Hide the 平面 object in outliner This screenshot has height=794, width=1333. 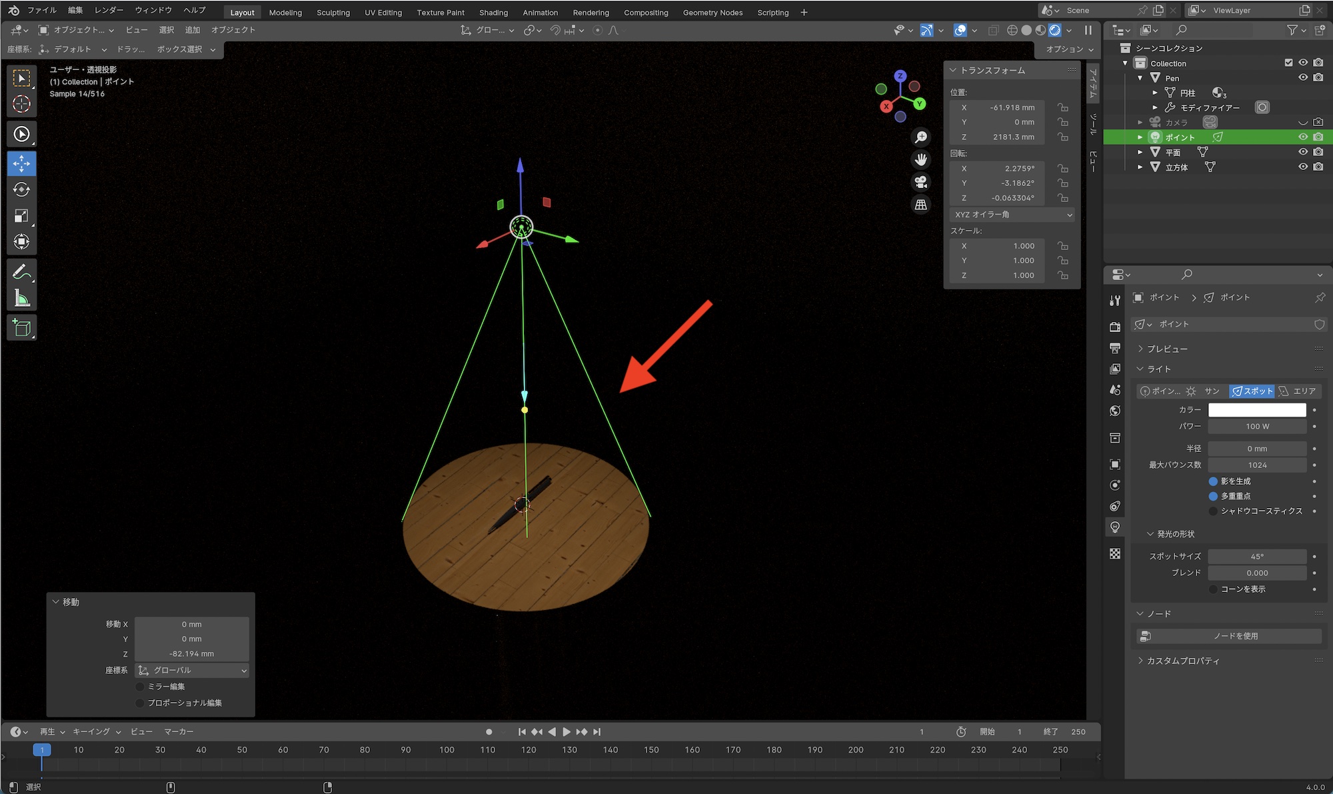click(1303, 152)
